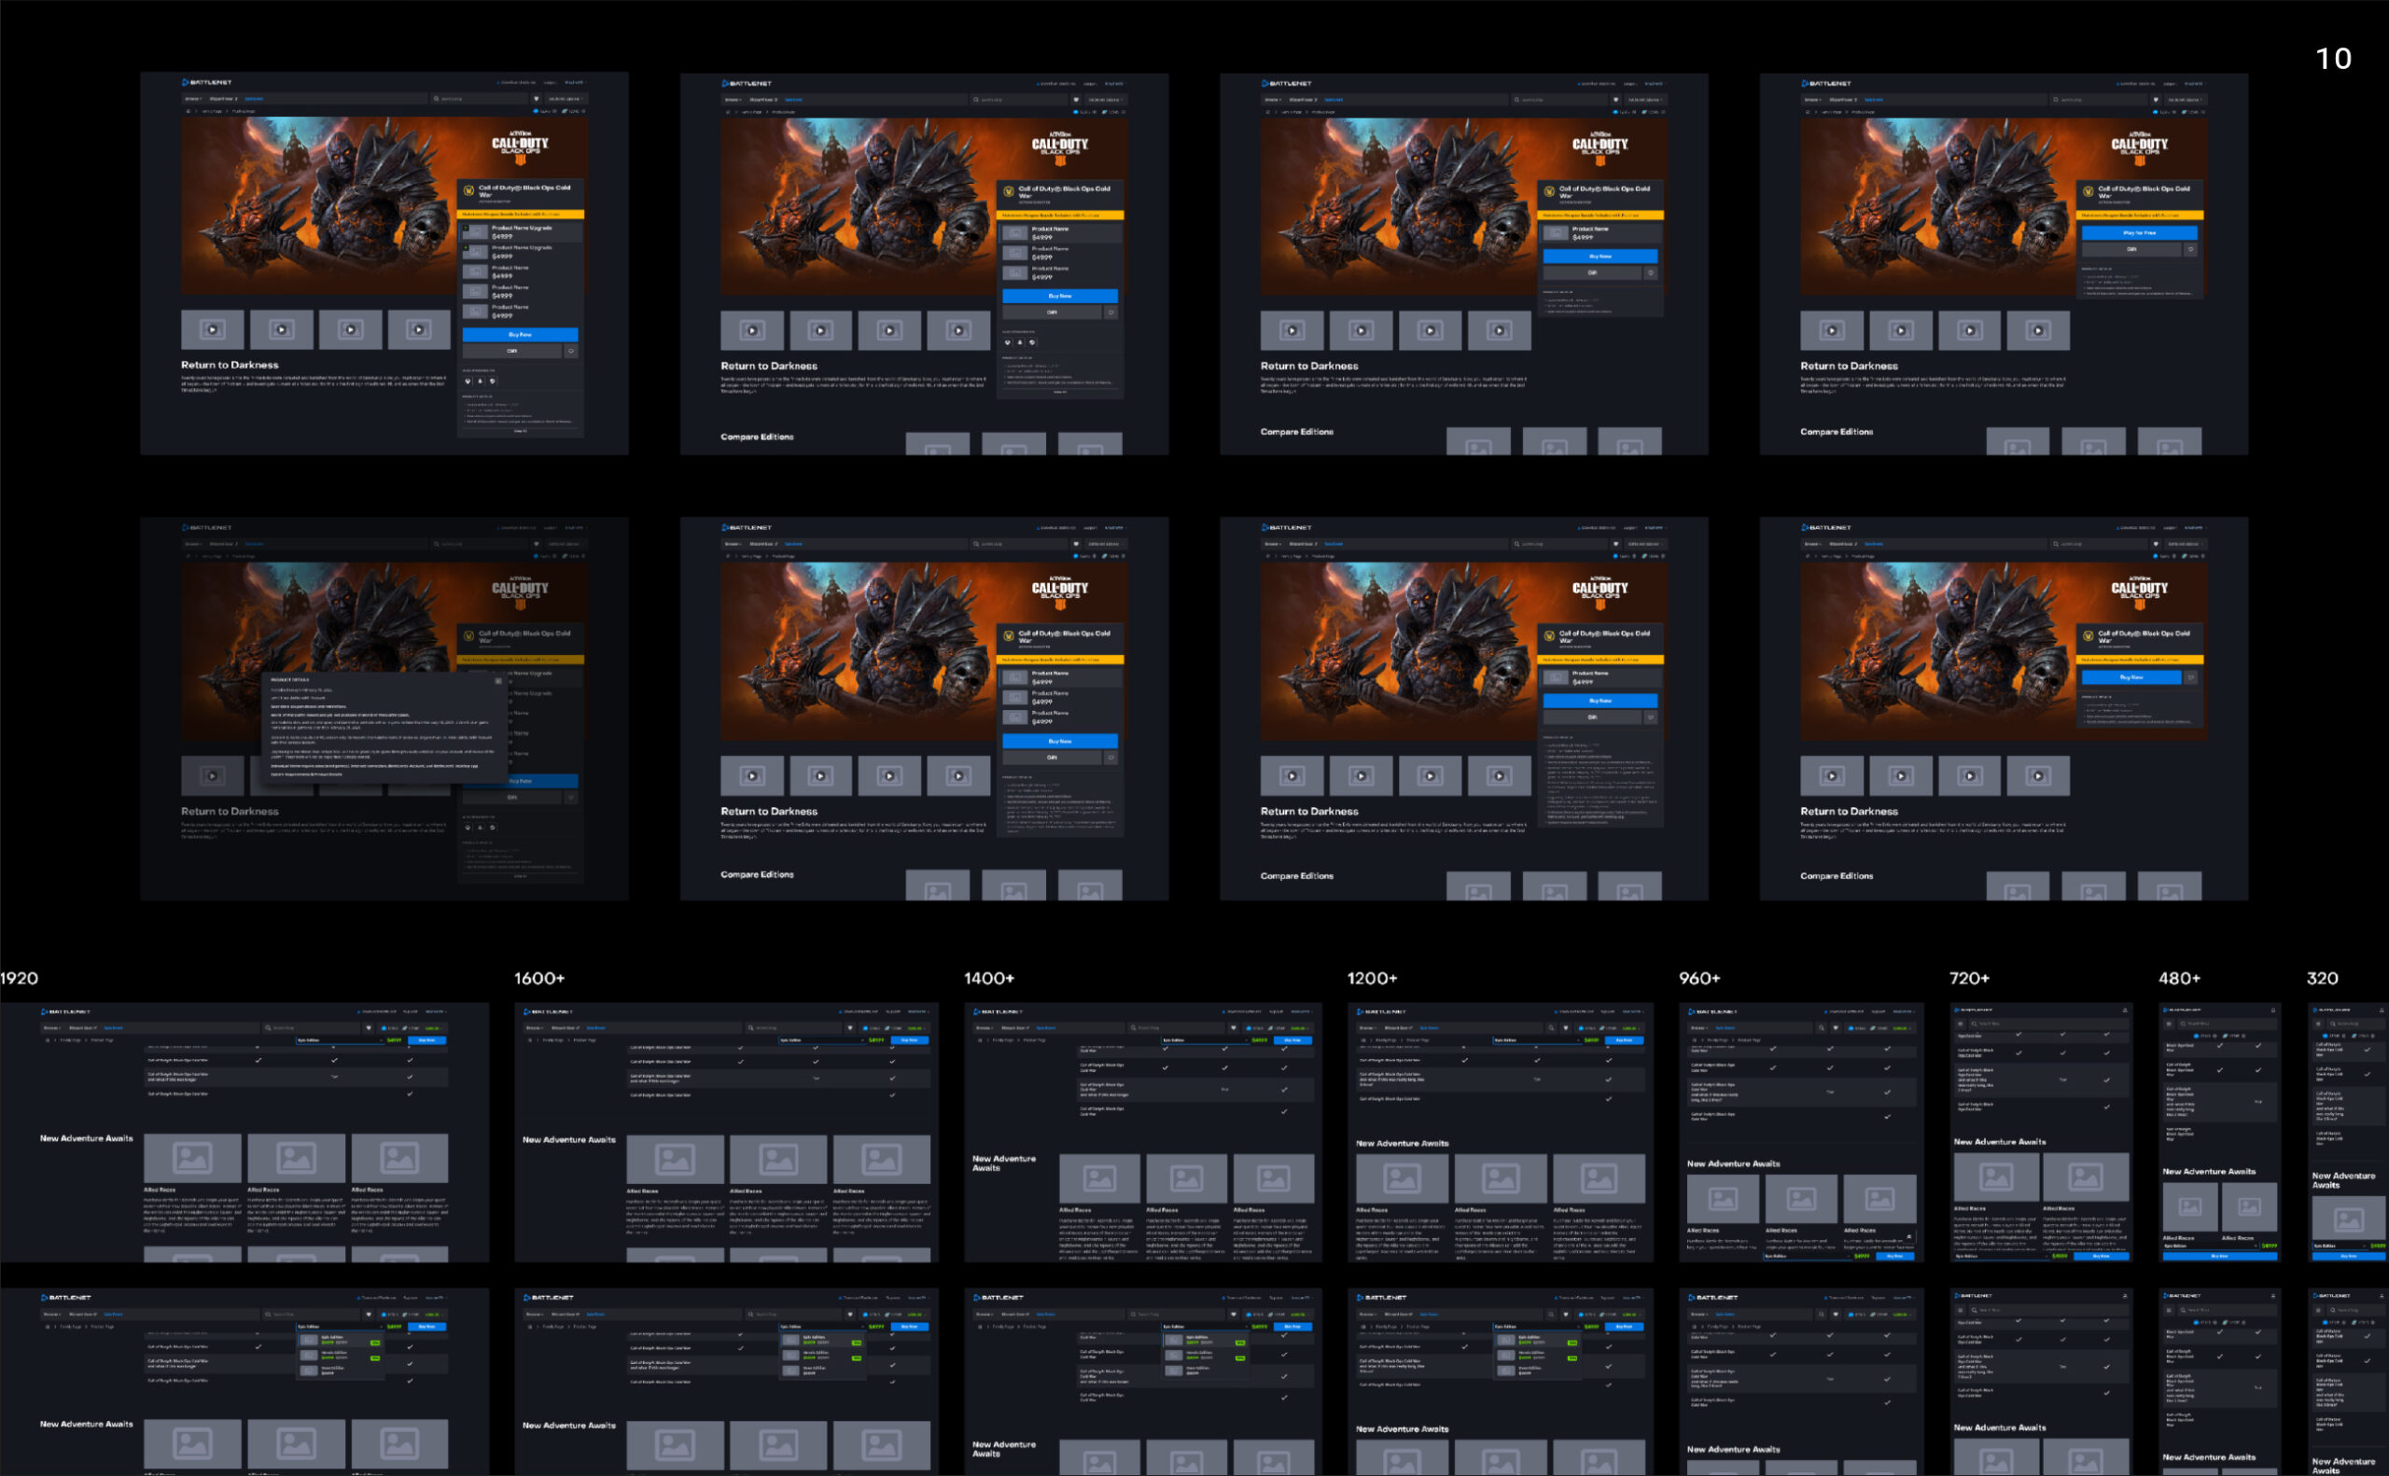This screenshot has width=2389, height=1476.
Task: Choose the first edition in the open dropdown, lower 1920 frame
Action: pyautogui.click(x=340, y=1343)
